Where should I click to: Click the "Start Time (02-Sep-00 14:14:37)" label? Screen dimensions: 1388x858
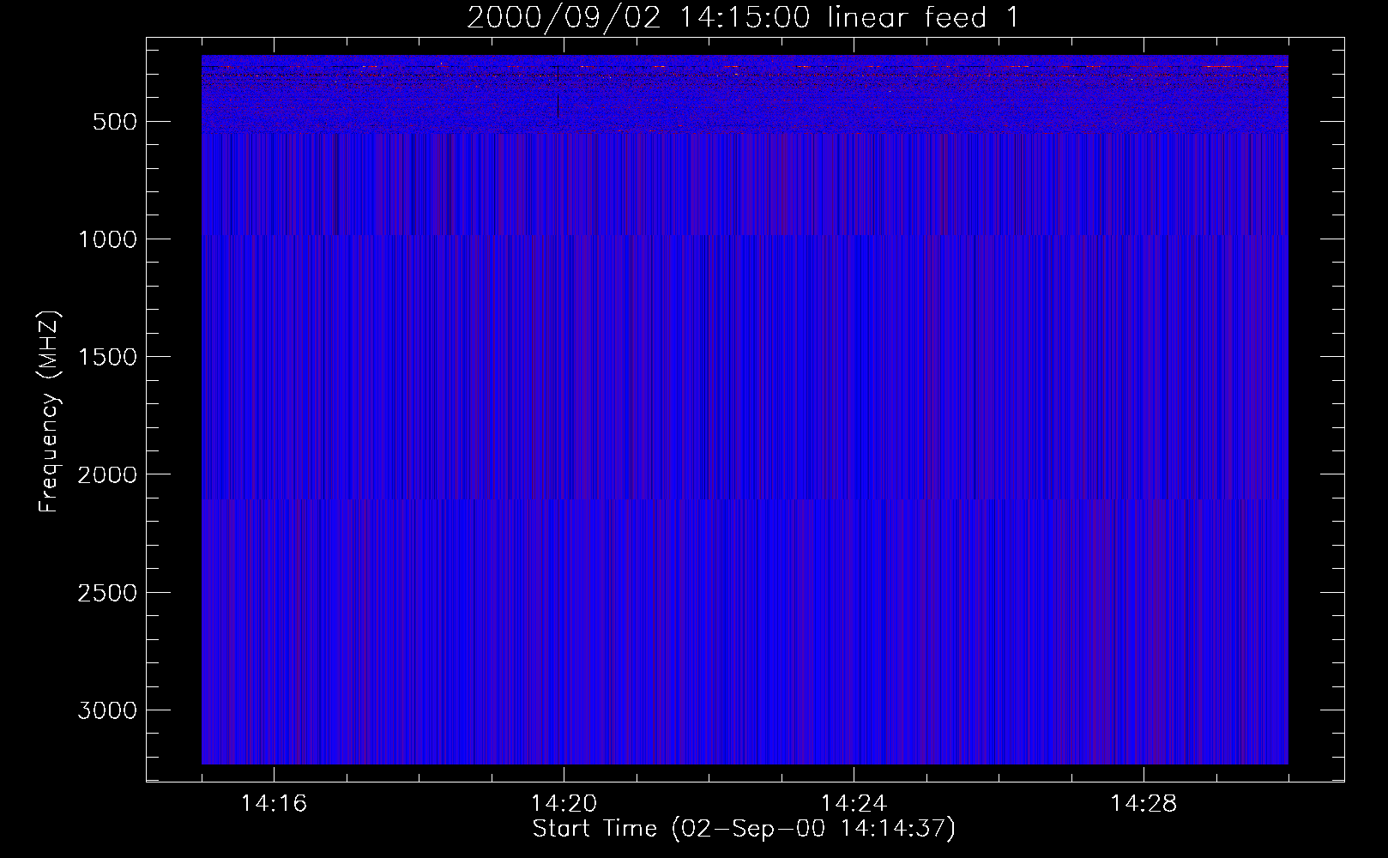[744, 829]
